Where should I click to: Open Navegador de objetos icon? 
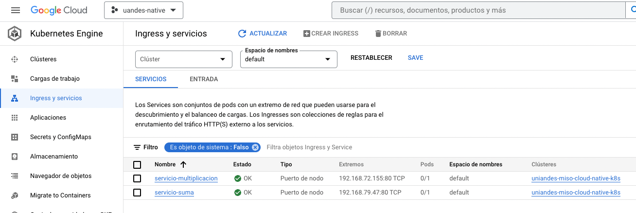[x=15, y=176]
